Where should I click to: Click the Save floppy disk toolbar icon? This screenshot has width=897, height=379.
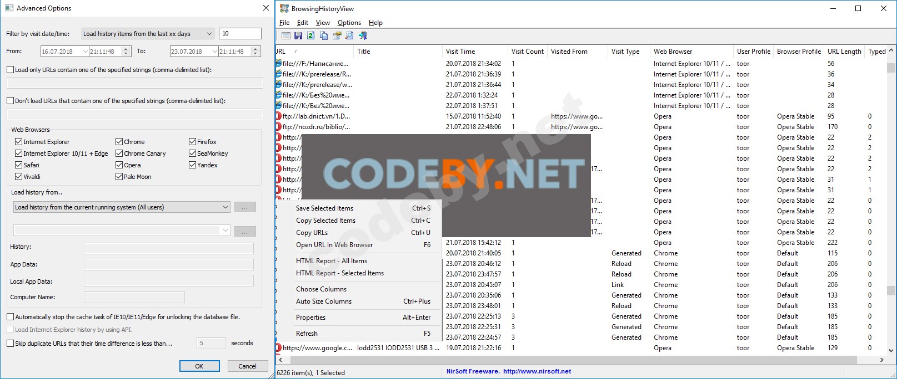click(x=298, y=35)
